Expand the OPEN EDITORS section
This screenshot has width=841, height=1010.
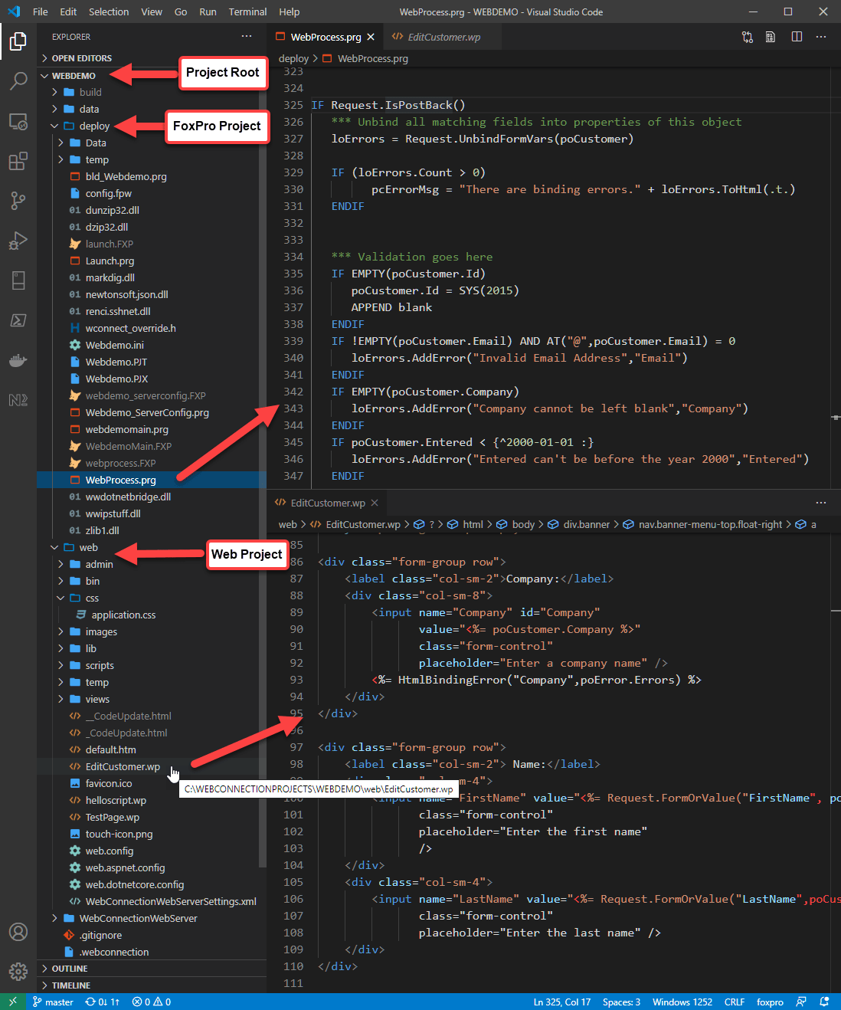152,58
